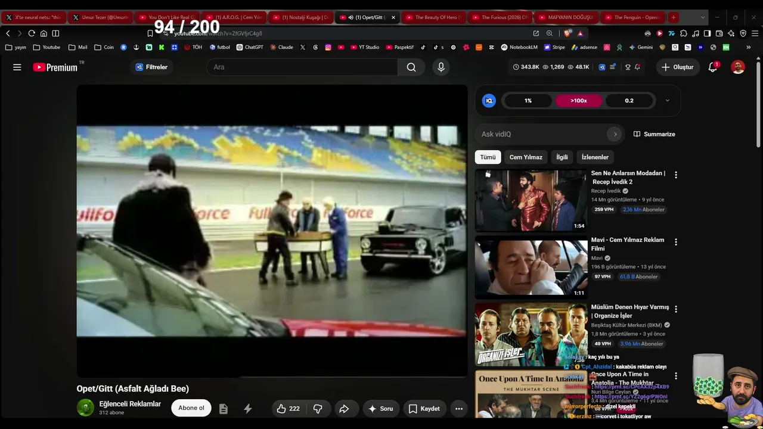This screenshot has width=763, height=429.
Task: Click the Filtreler button
Action: [x=151, y=67]
